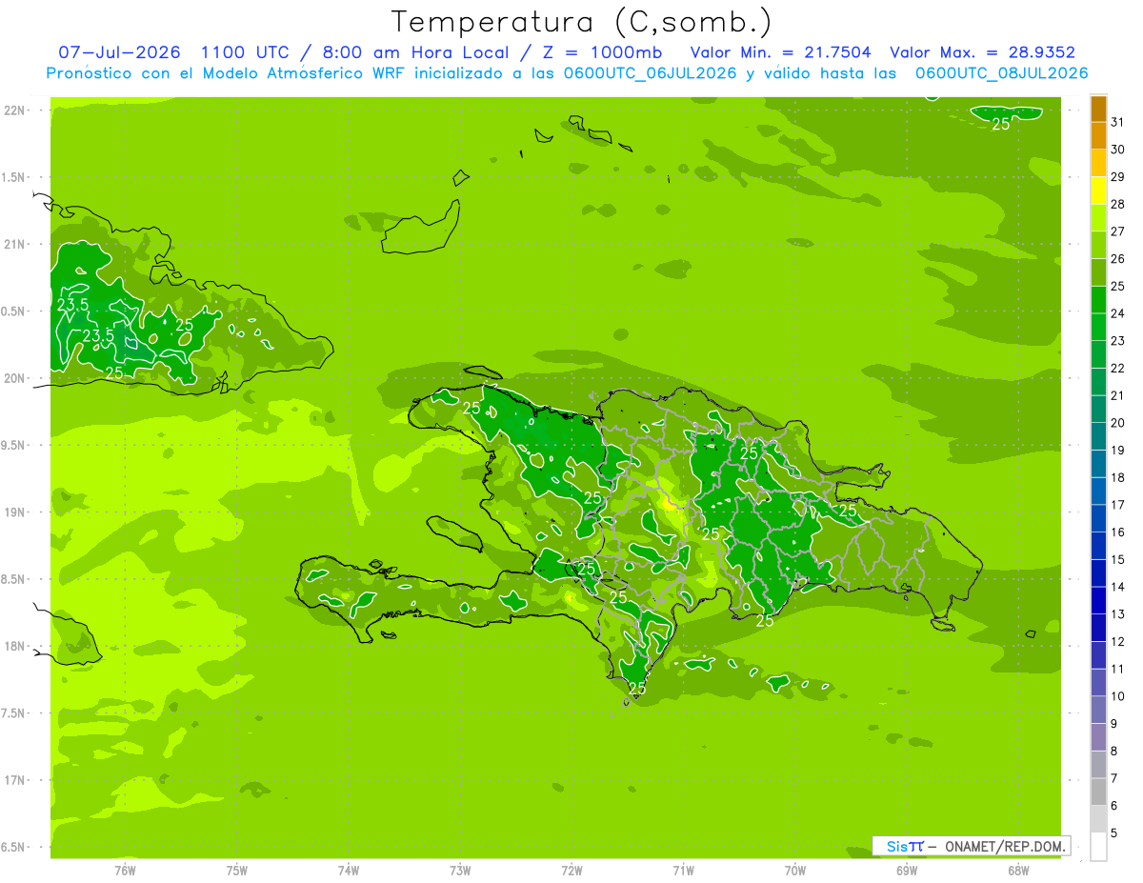Click the Temperatura (C,somb.) title
The height and width of the screenshot is (883, 1143).
(582, 22)
